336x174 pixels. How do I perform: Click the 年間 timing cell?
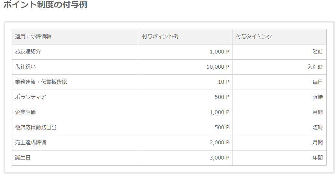click(x=279, y=158)
